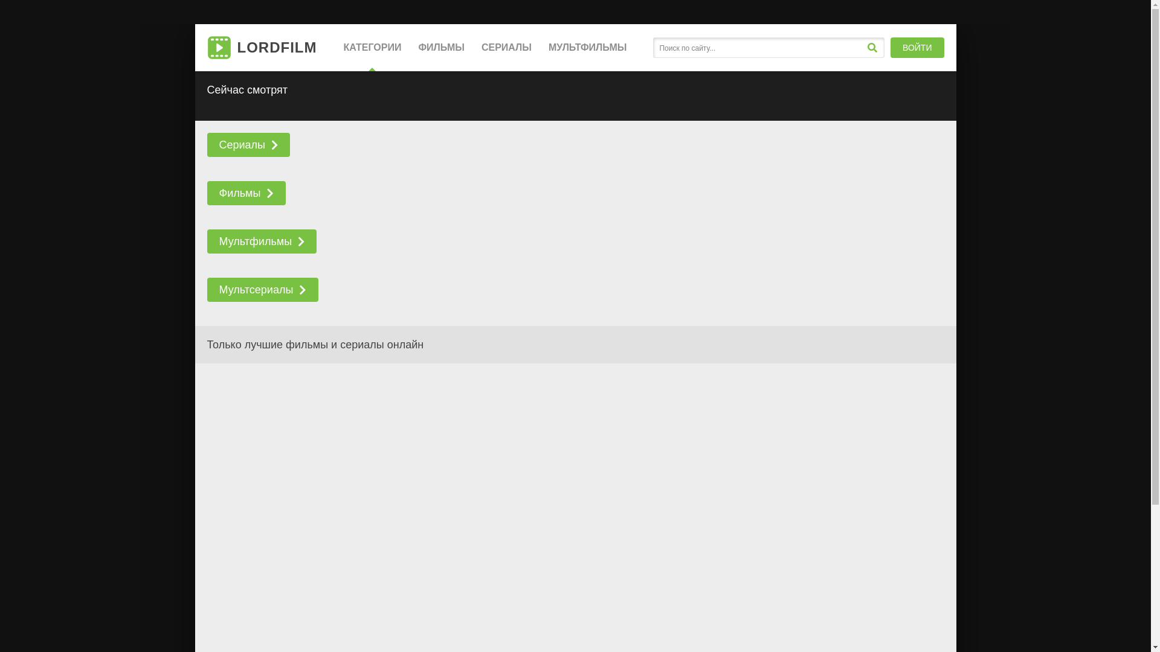
Task: Click the scrollbar down arrow
Action: [x=1155, y=647]
